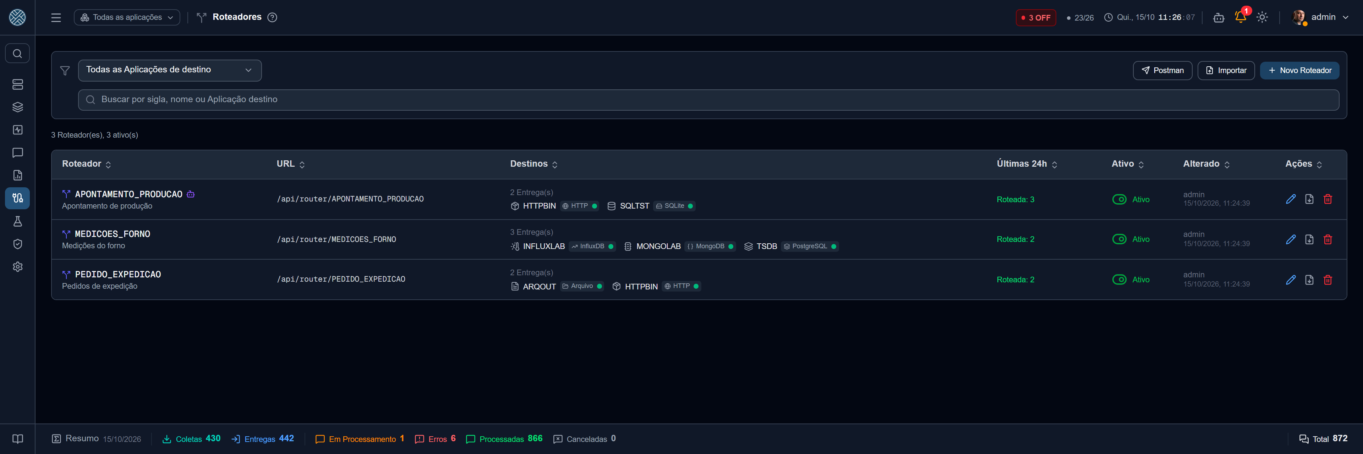Open the book documentation icon in the sidebar
The height and width of the screenshot is (454, 1363).
pyautogui.click(x=17, y=439)
